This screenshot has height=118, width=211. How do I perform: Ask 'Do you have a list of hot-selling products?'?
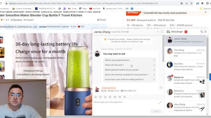coord(130,79)
